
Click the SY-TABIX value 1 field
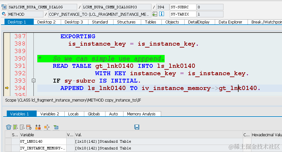point(210,14)
